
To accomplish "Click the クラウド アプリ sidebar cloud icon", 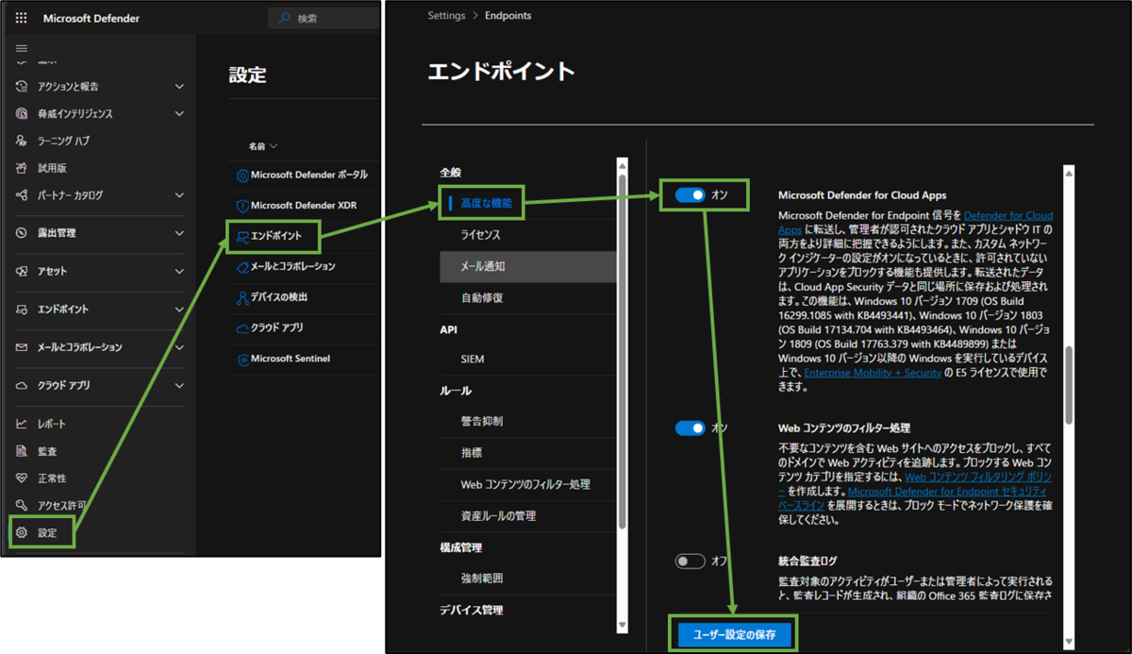I will (x=22, y=386).
